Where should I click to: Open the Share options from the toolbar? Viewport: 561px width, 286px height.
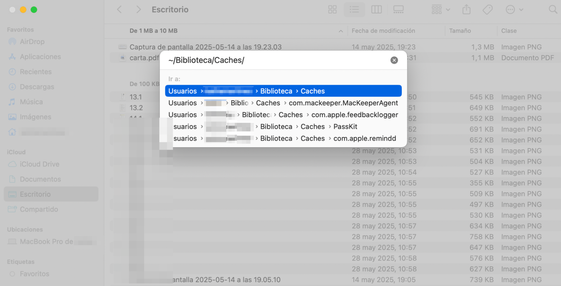pos(466,9)
